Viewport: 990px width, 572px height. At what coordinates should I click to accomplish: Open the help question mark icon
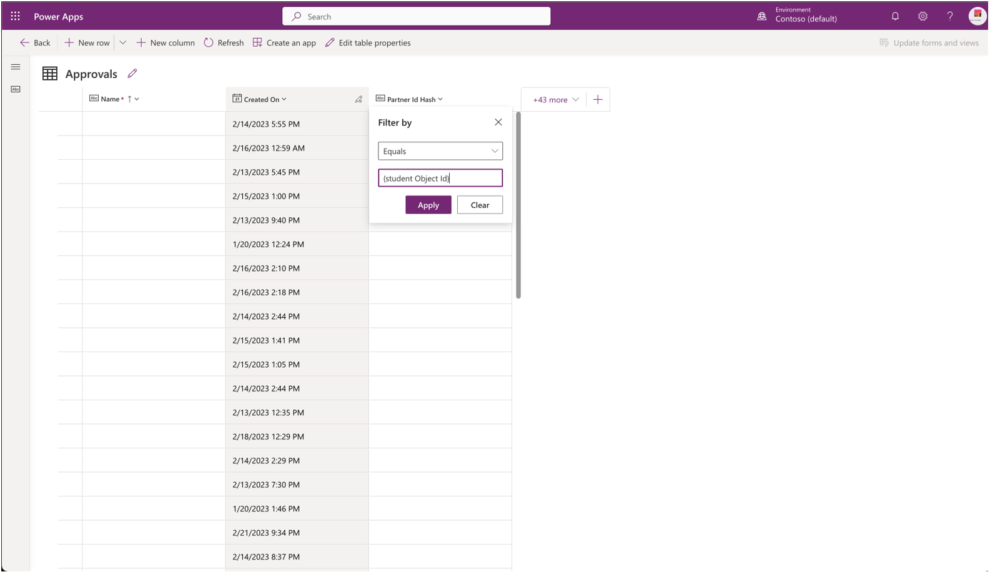click(x=950, y=16)
